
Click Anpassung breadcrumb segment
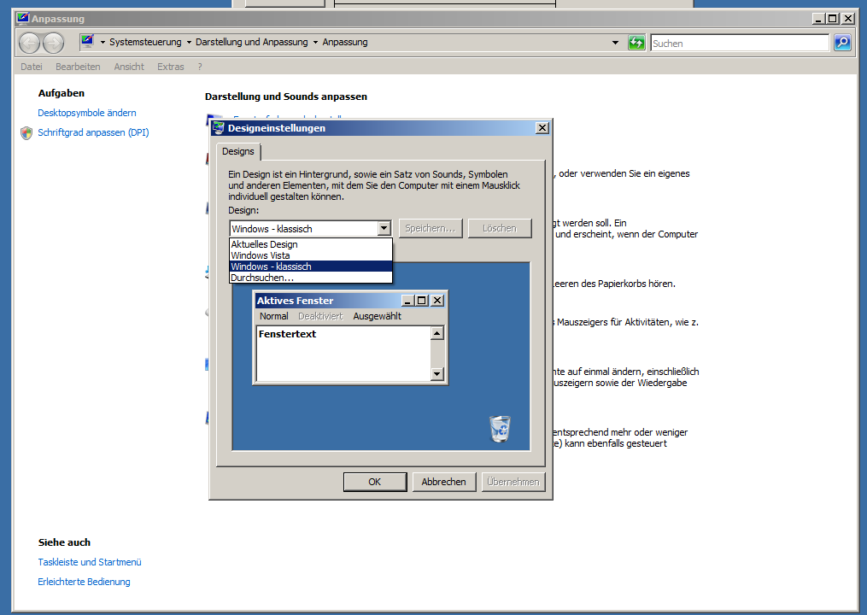pos(345,43)
